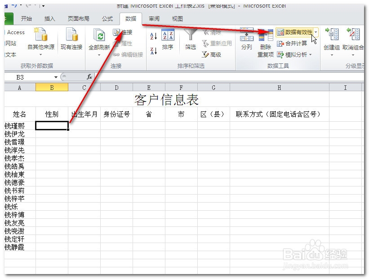Select the cell containing 钱德豪
This screenshot has height=279, width=369.
pos(20,182)
